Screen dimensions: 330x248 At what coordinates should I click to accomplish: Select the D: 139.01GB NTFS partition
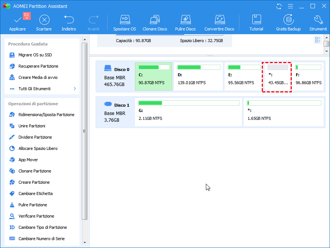tap(198, 76)
